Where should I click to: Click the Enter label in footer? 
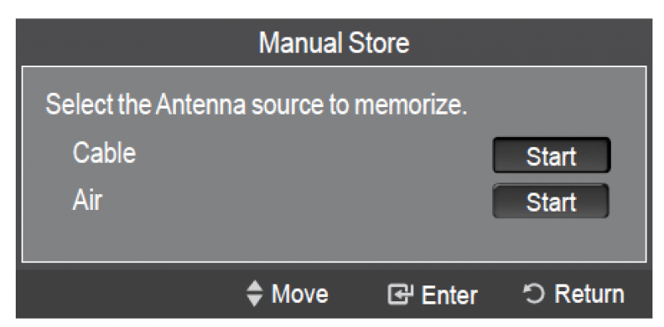point(450,295)
